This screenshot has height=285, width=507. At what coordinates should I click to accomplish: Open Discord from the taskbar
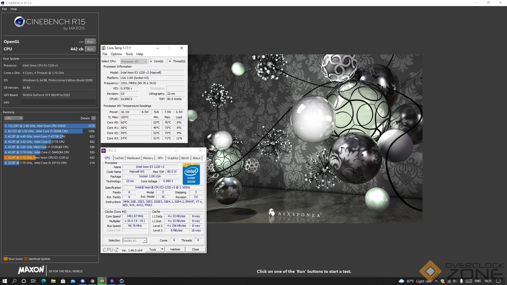pyautogui.click(x=82, y=281)
